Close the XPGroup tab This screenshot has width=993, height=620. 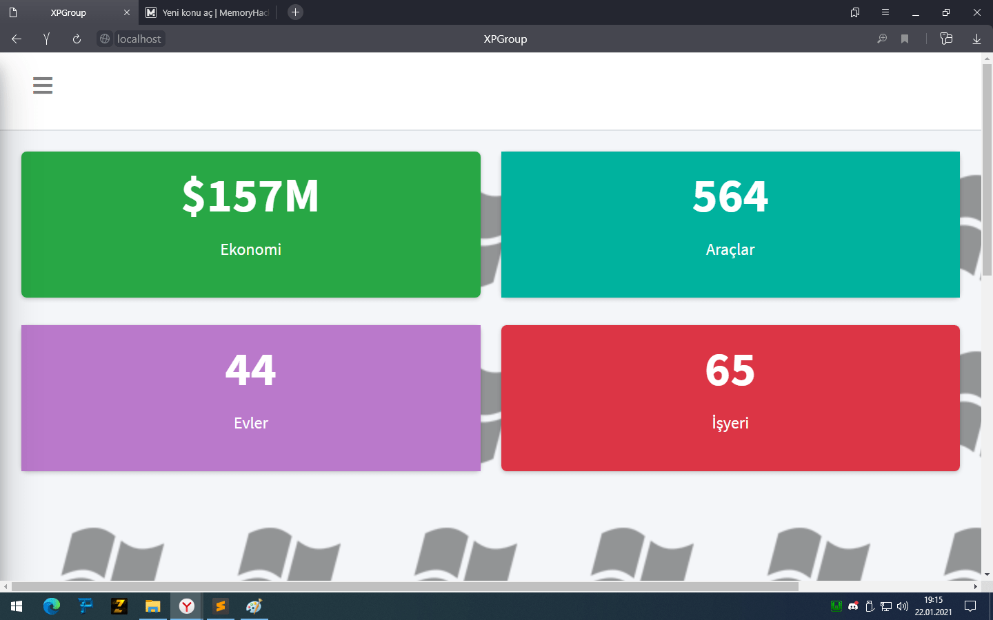(127, 12)
